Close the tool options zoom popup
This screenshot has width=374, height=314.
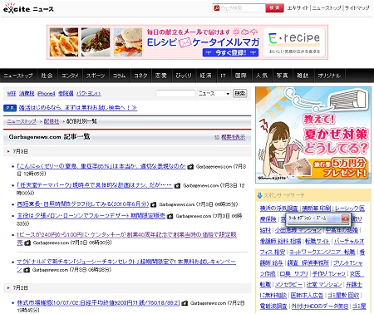[345, 218]
